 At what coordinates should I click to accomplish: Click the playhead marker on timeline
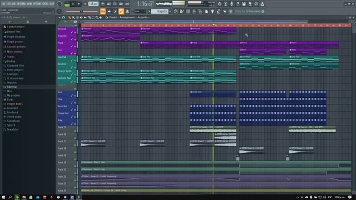[x=214, y=25]
